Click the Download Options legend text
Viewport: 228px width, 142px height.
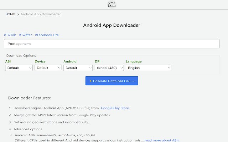point(21,56)
